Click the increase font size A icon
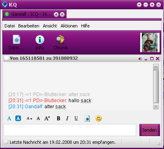The width and height of the screenshot is (164, 149). point(47,118)
